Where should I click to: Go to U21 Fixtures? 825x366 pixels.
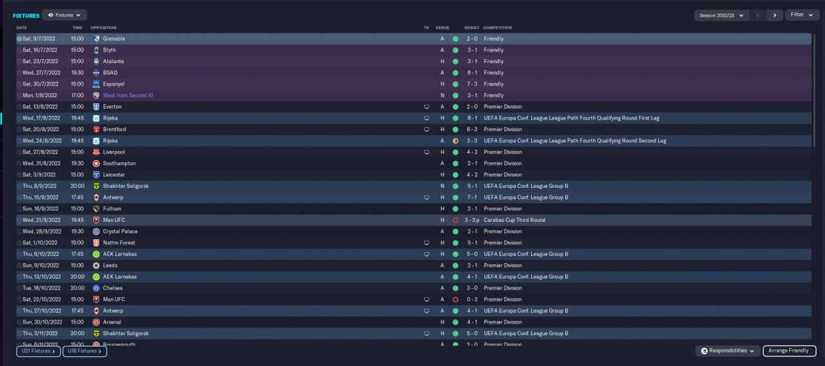(x=39, y=351)
